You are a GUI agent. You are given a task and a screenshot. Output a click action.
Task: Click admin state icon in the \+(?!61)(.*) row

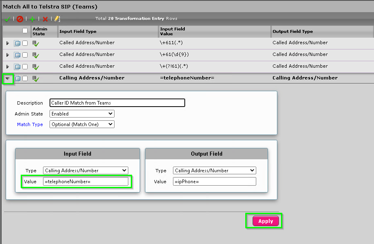(x=36, y=67)
